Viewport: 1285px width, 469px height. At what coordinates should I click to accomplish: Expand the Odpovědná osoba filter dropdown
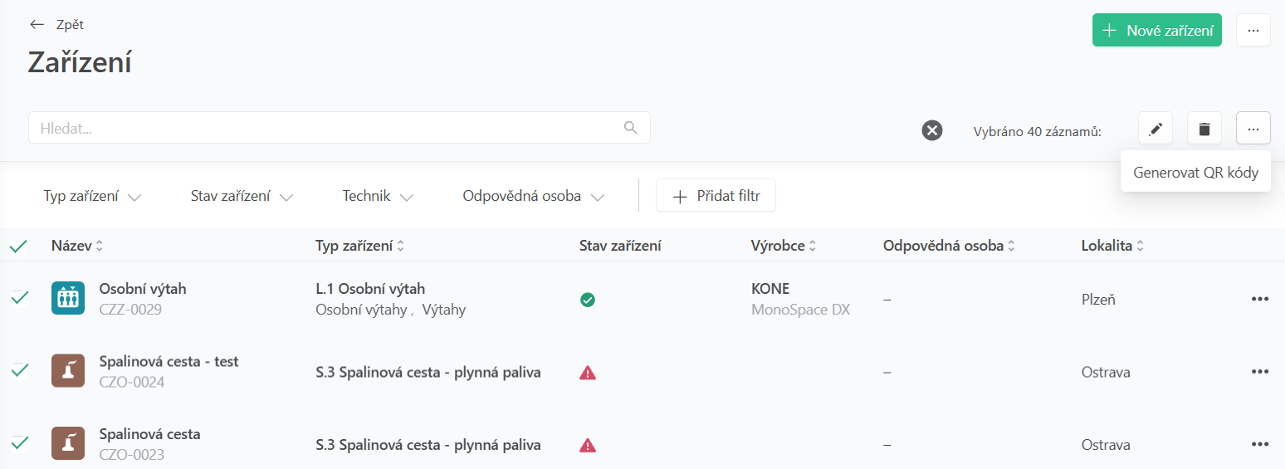[533, 197]
